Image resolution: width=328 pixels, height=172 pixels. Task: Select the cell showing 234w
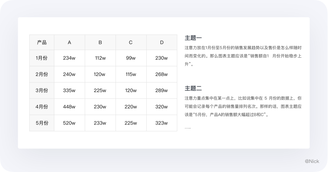coord(70,58)
